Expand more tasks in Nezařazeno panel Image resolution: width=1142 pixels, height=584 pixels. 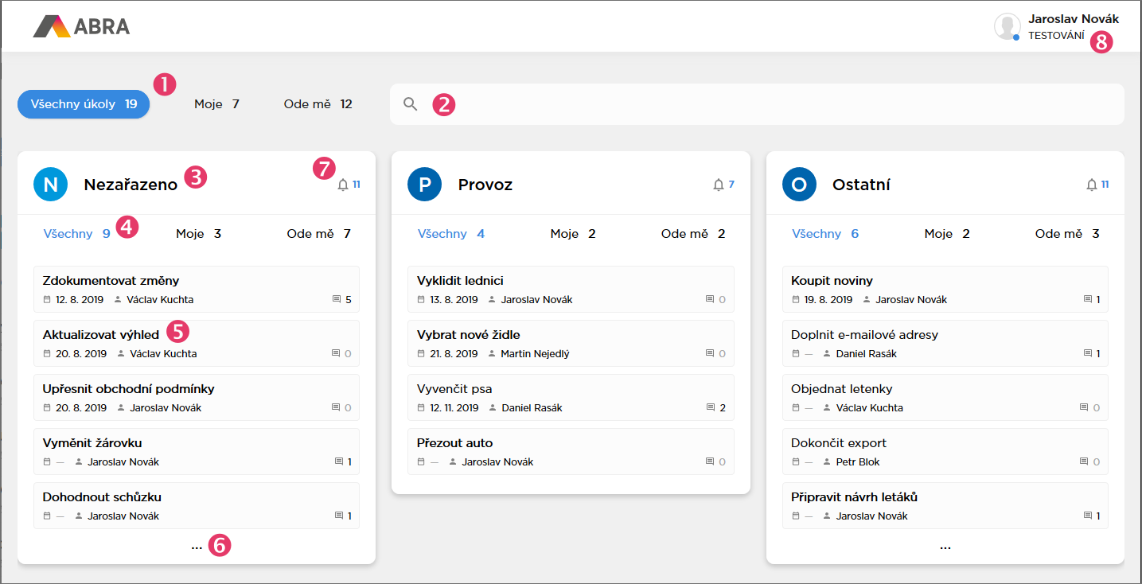click(197, 547)
